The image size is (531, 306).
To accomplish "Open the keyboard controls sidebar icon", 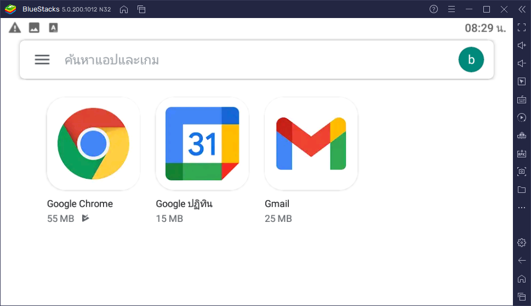I will tap(522, 99).
